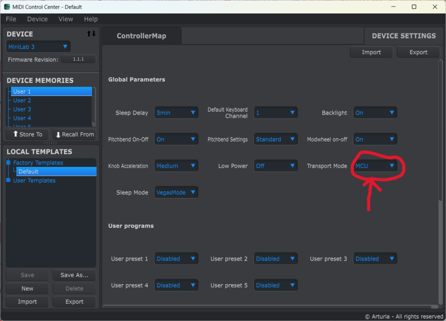This screenshot has width=446, height=321.
Task: Open the Device menu
Action: [x=37, y=19]
